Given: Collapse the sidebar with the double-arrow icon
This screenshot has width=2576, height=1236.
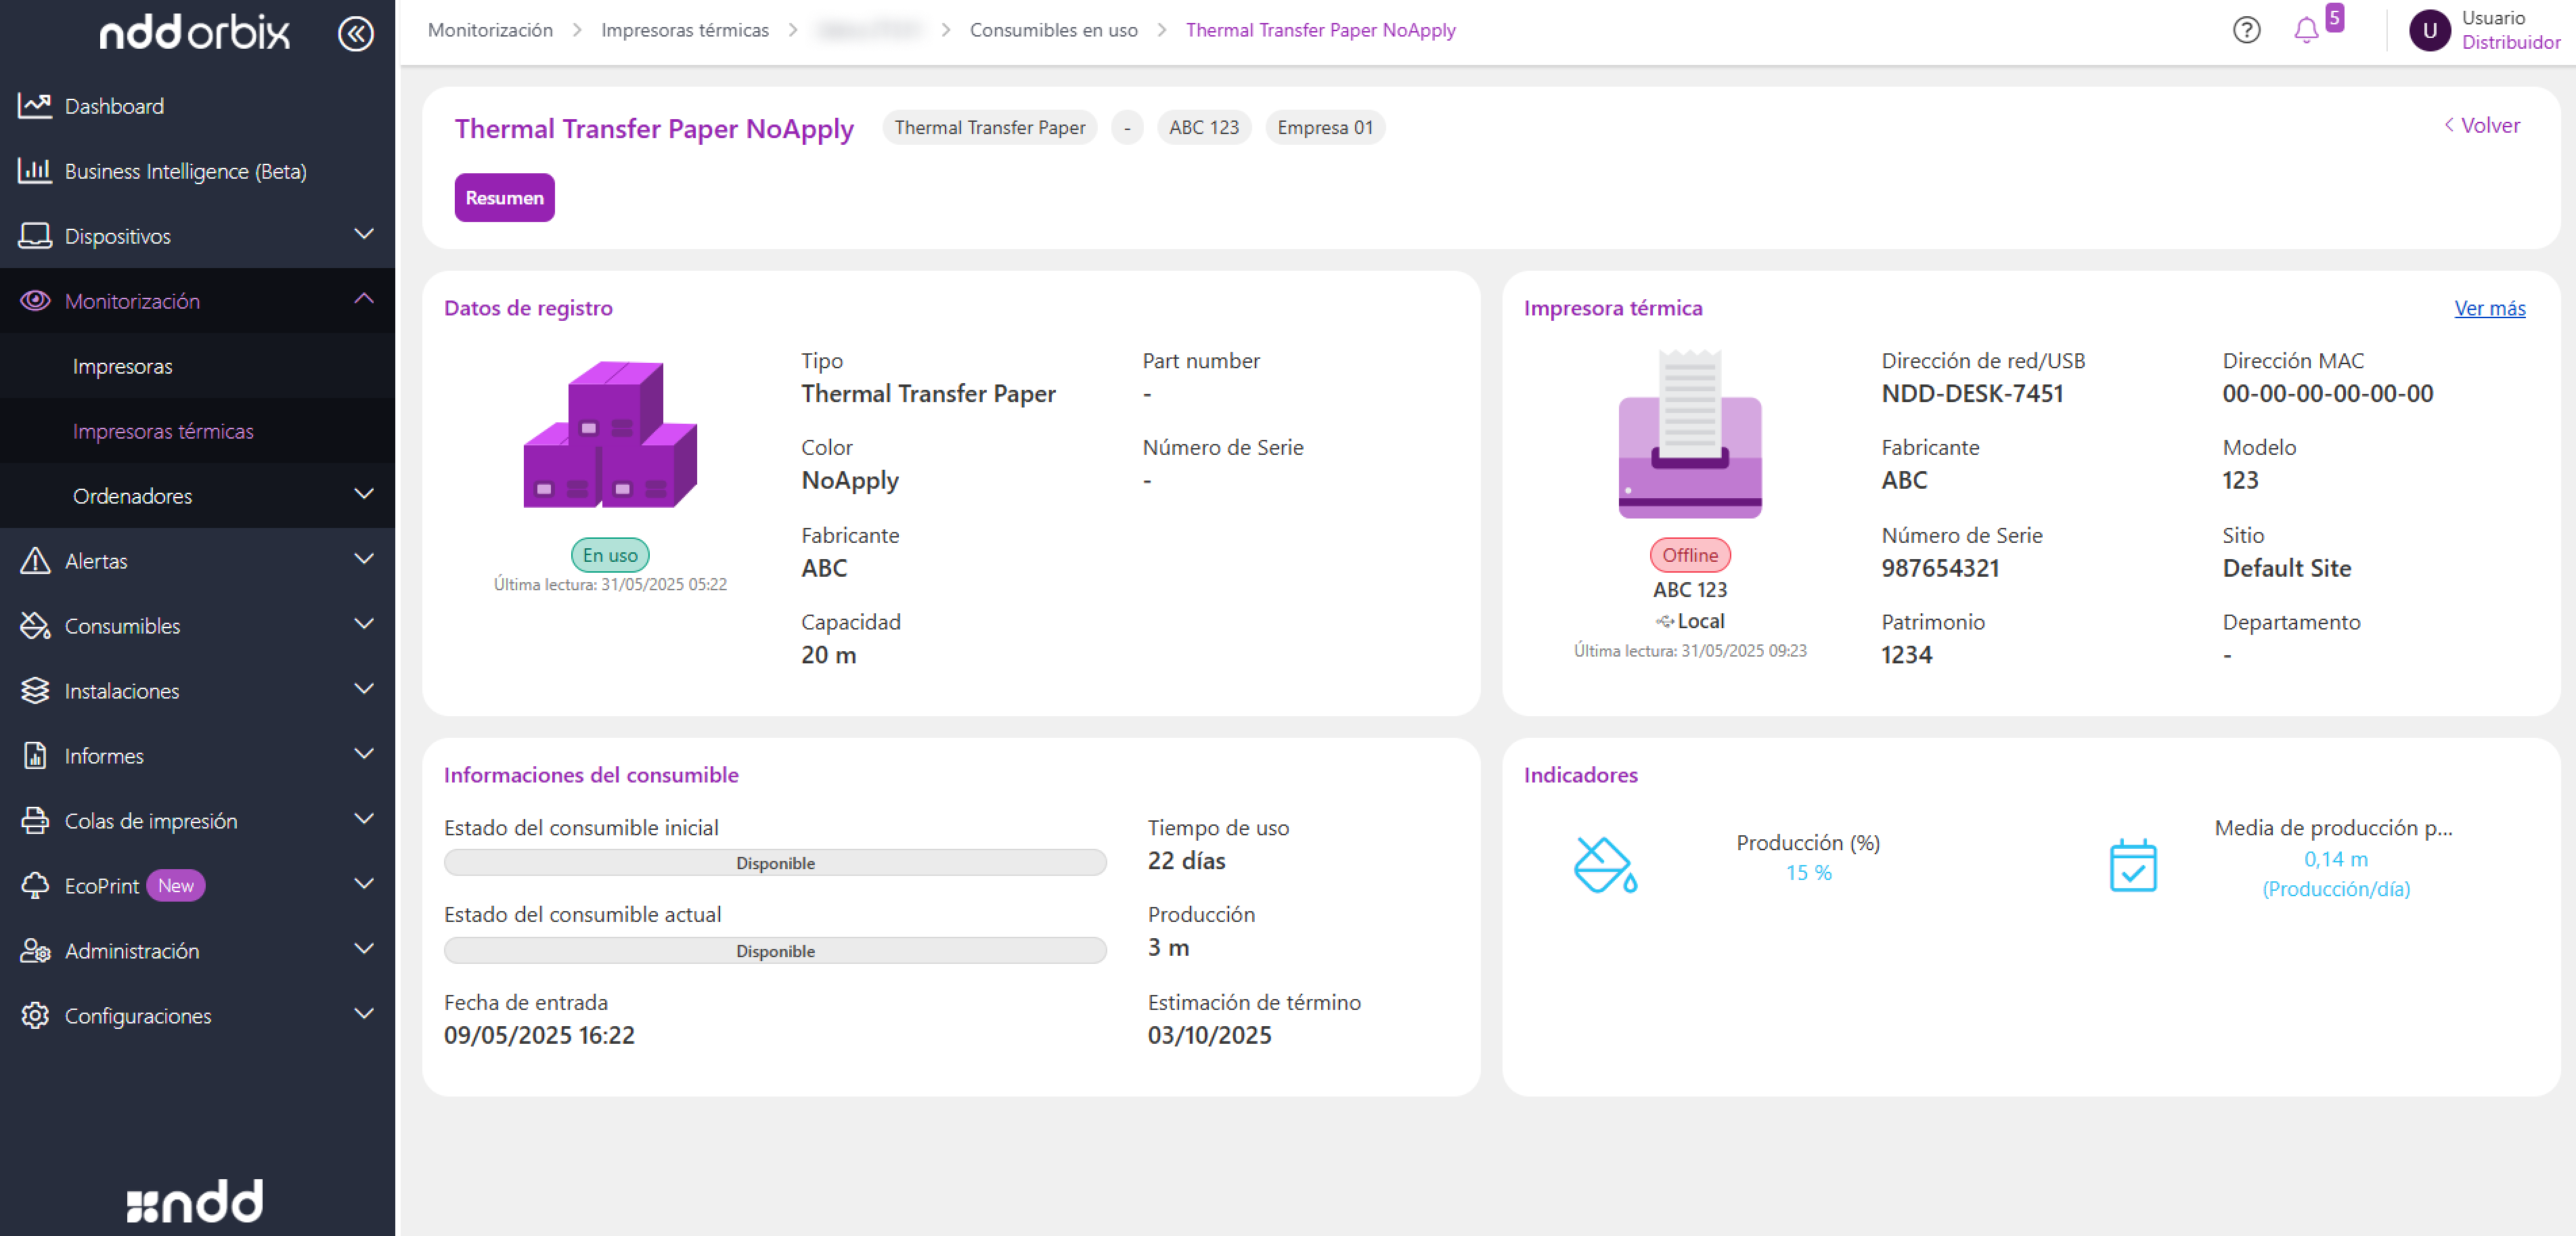Looking at the screenshot, I should (355, 33).
